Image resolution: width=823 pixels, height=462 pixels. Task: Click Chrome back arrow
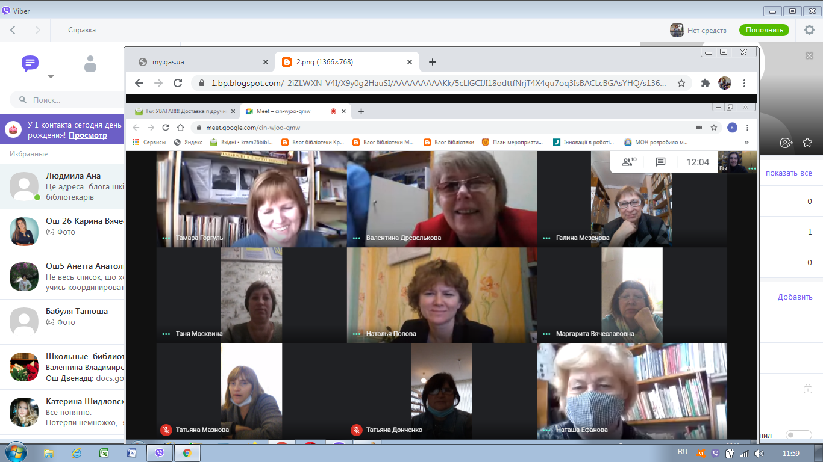(x=139, y=83)
